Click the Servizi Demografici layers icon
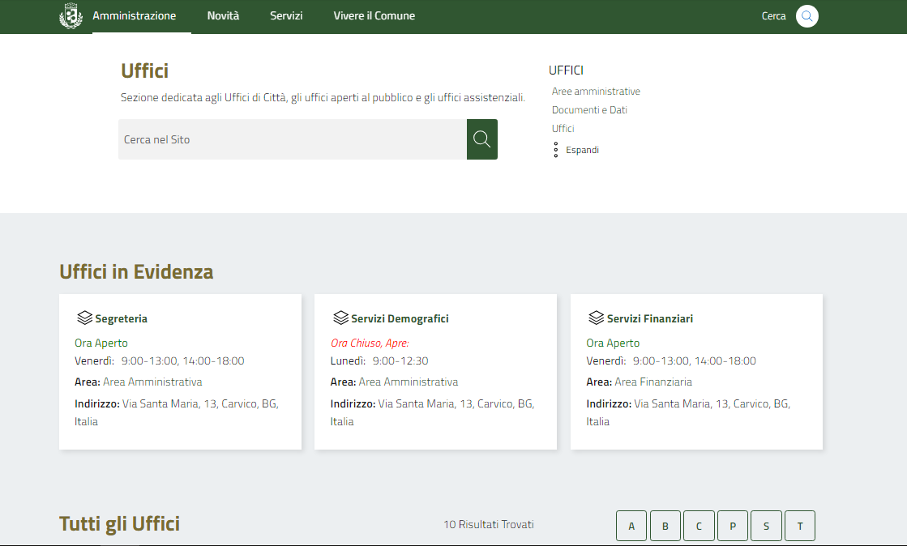The image size is (907, 546). point(340,318)
